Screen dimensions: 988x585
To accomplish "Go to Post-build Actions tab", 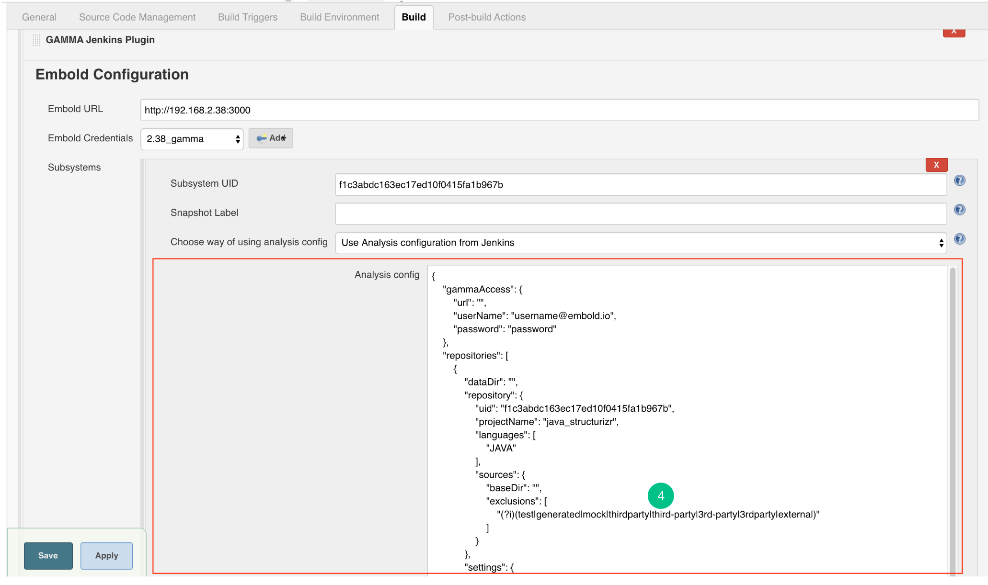I will coord(487,17).
